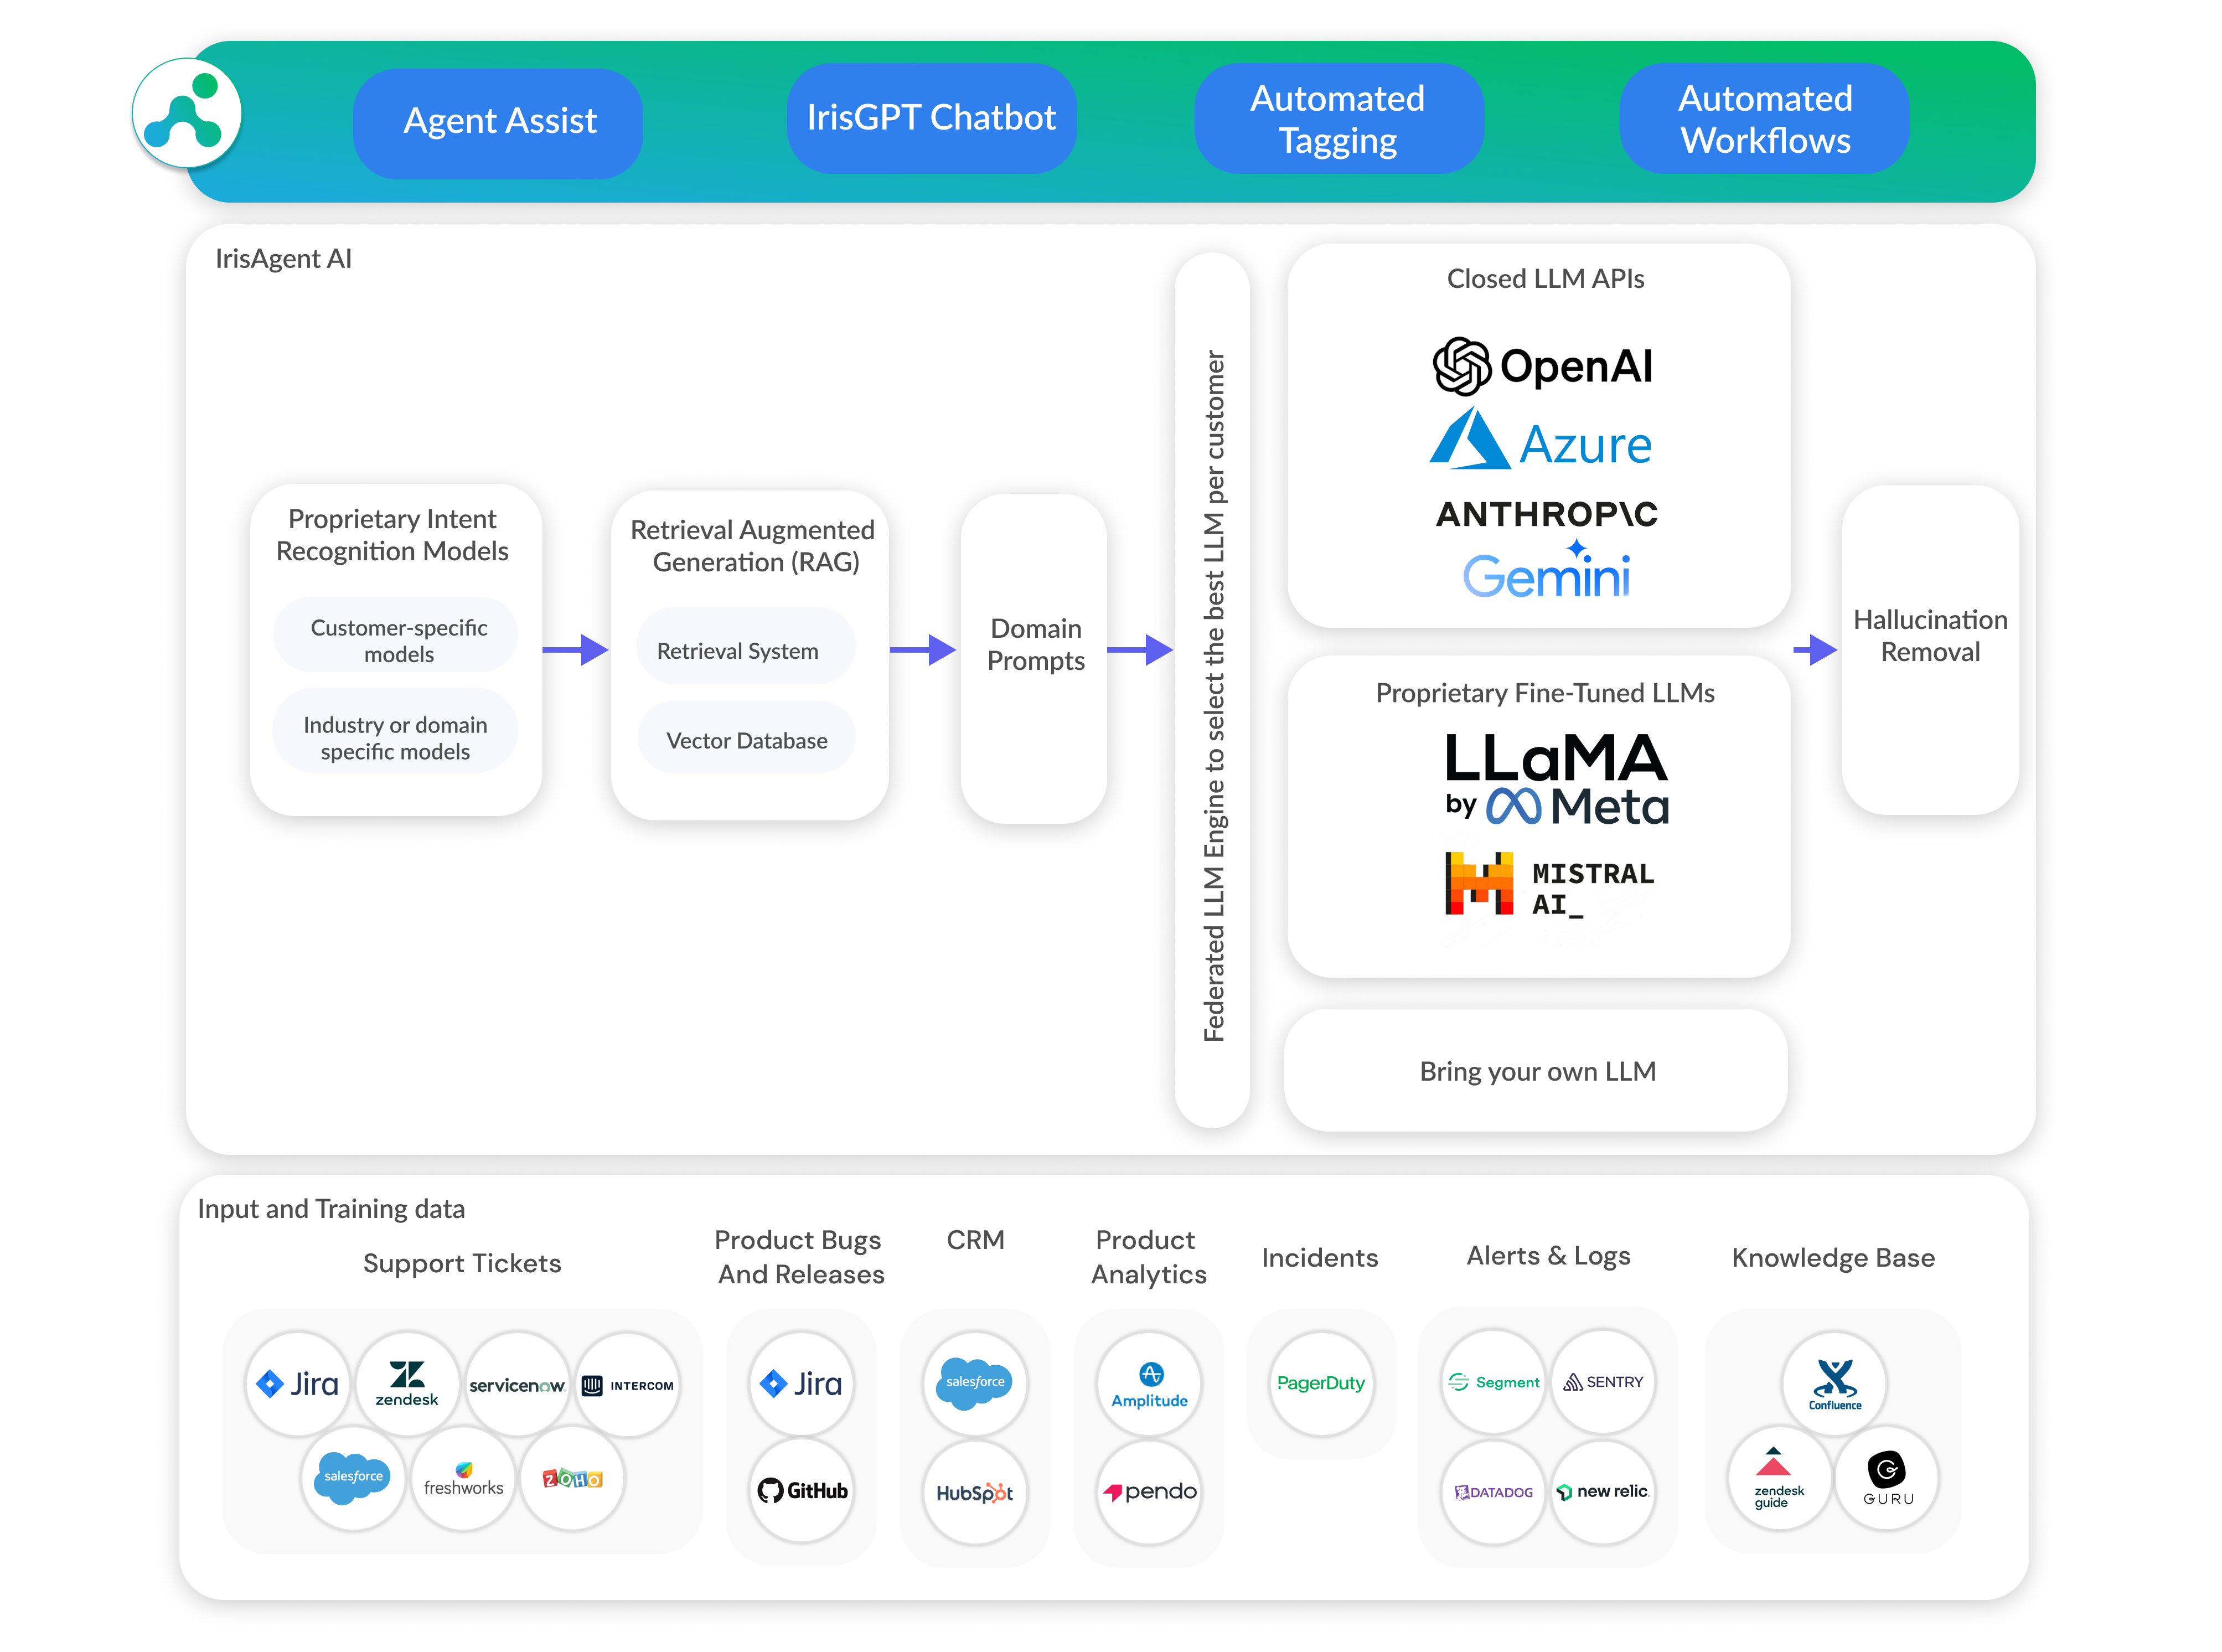Select the Guru icon
The image size is (2222, 1652).
[1887, 1477]
